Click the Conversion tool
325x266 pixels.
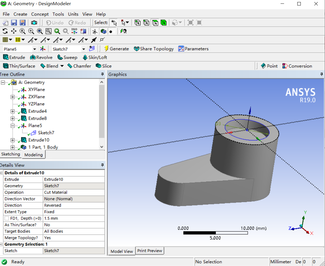pos(297,66)
